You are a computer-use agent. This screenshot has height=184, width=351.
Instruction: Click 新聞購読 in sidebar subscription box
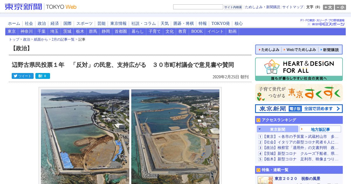tap(329, 50)
